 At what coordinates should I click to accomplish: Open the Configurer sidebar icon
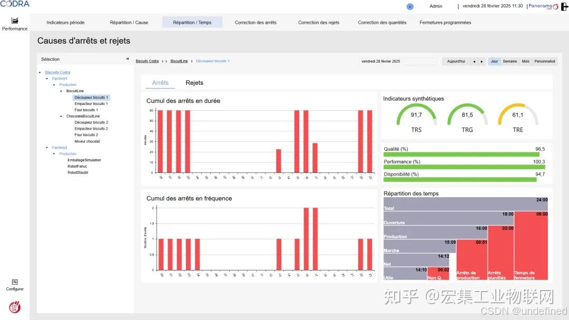coord(15,282)
